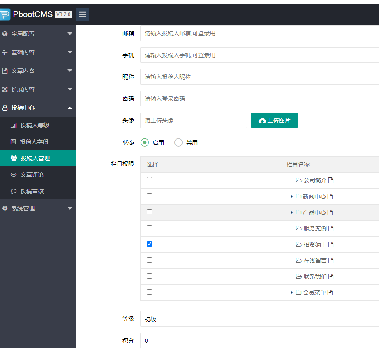Image resolution: width=379 pixels, height=348 pixels.
Task: Expand the 全局配置 sidebar menu
Action: 37,34
